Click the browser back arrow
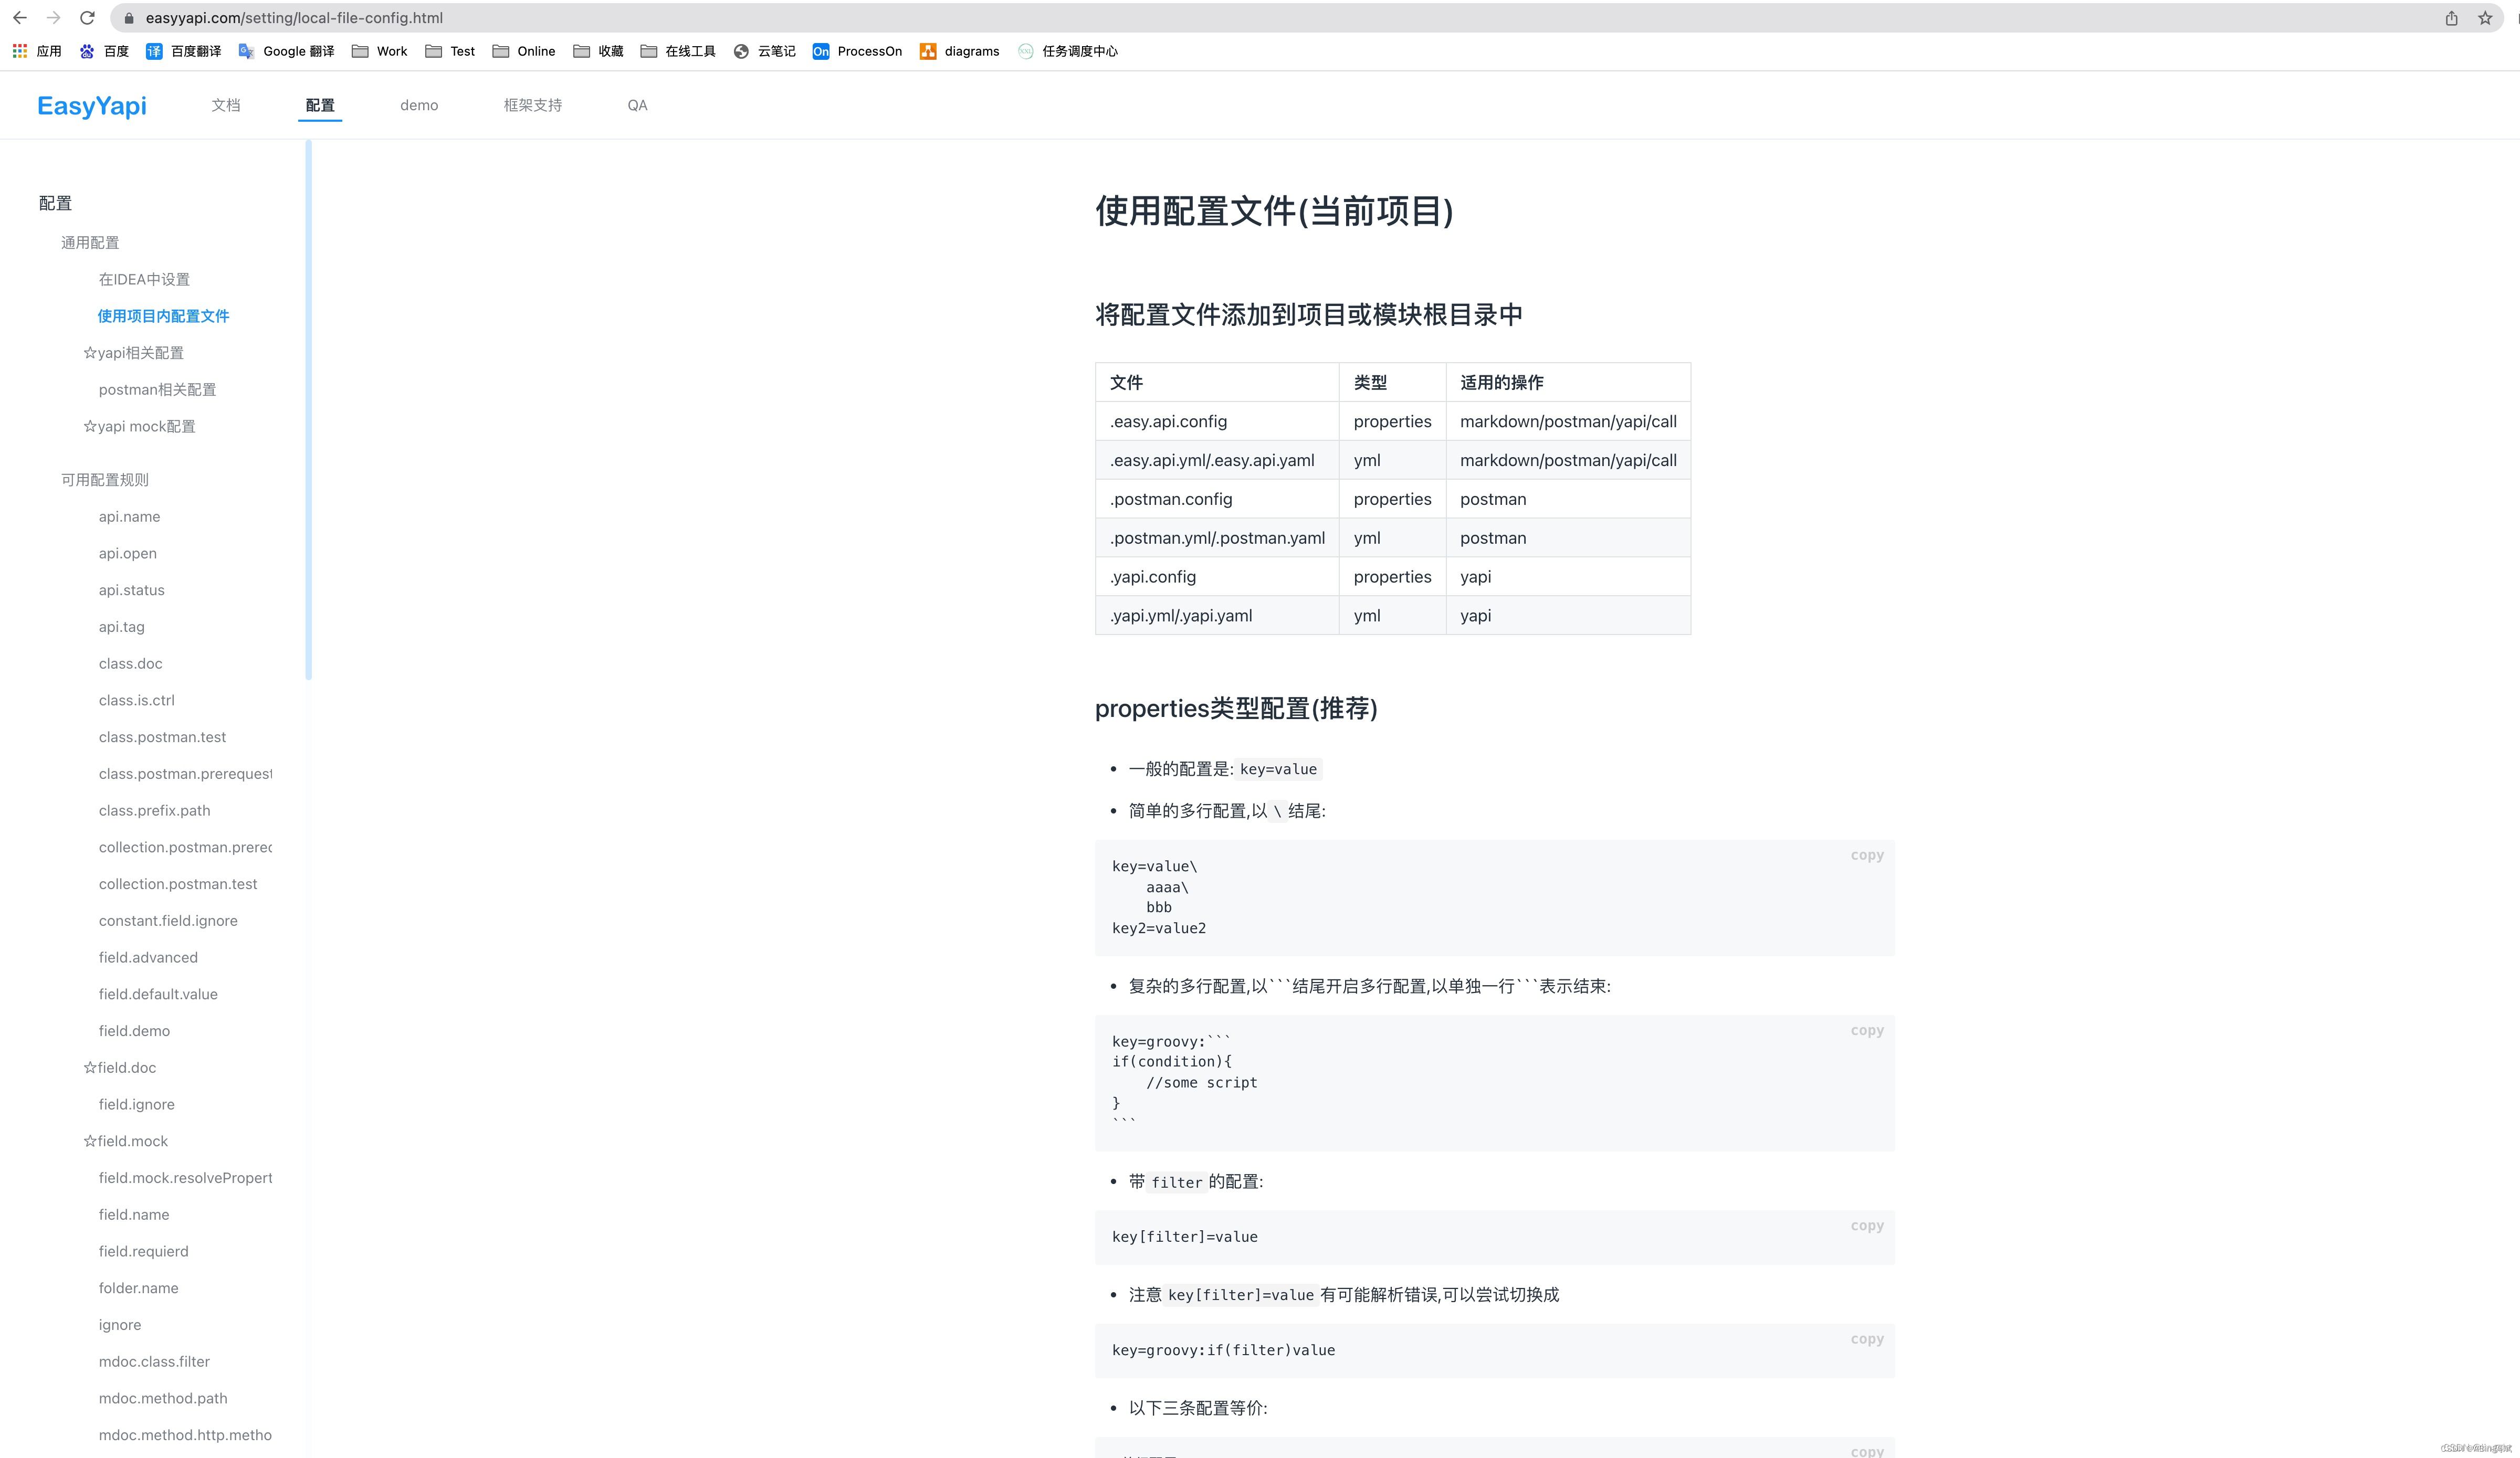This screenshot has height=1458, width=2520. click(19, 17)
